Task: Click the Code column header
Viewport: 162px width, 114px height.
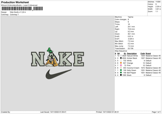Action: click(143, 54)
